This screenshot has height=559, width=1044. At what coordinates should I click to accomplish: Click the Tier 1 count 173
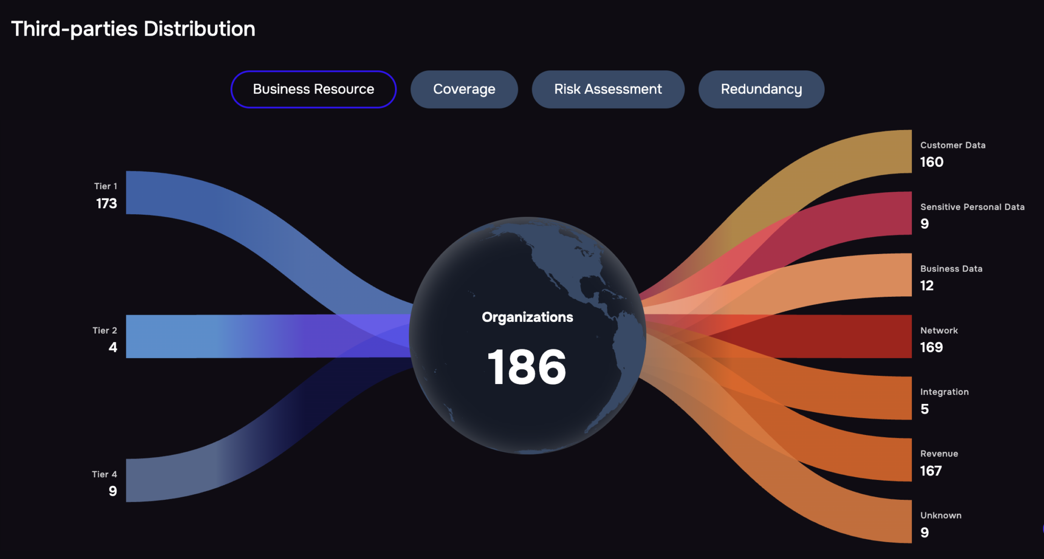[x=107, y=204]
